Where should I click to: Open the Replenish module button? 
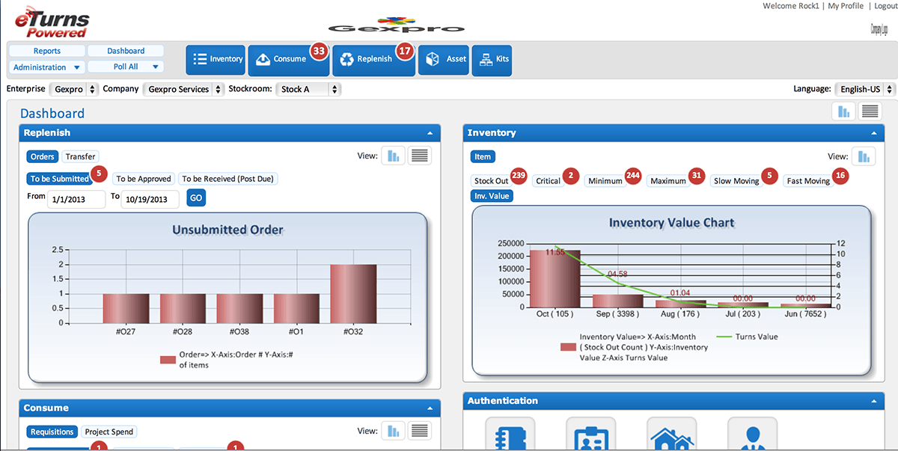point(374,59)
